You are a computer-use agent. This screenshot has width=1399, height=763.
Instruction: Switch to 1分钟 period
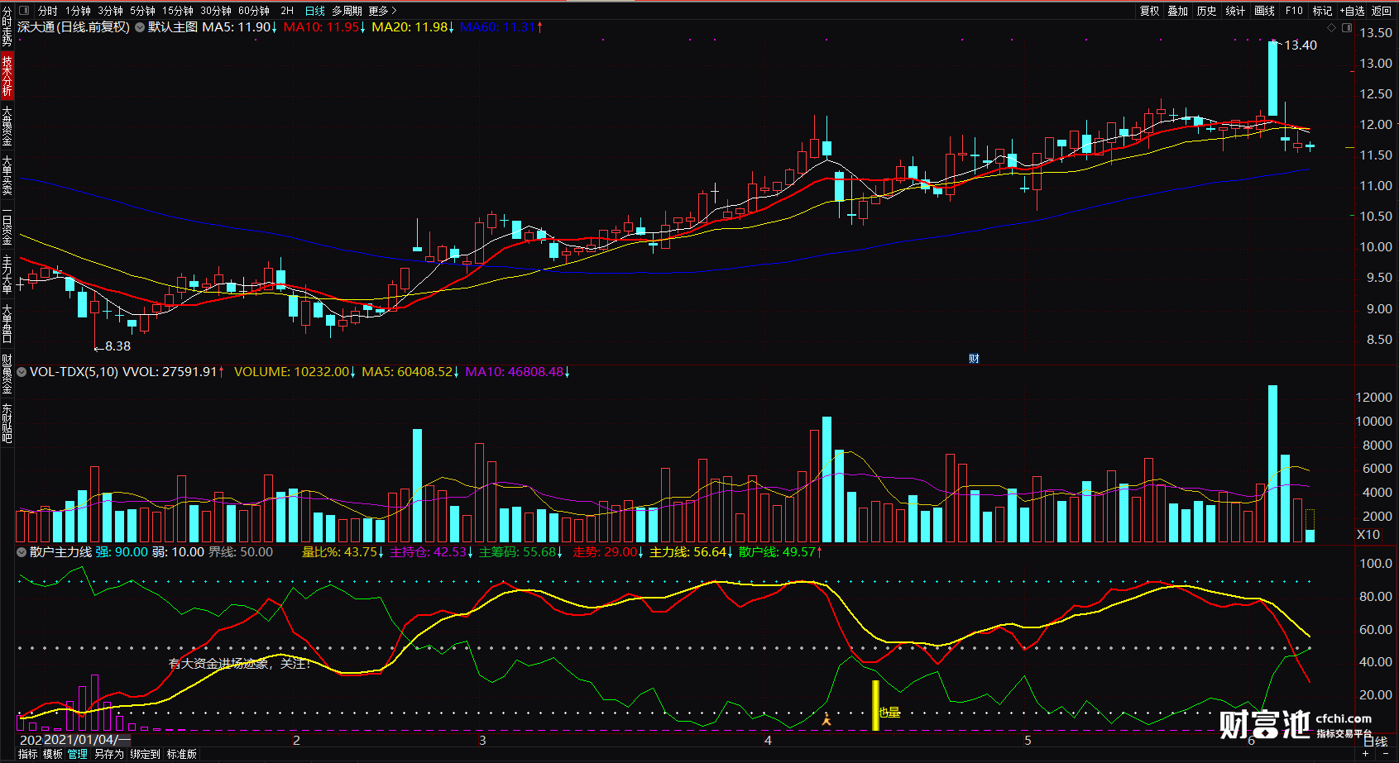click(78, 11)
